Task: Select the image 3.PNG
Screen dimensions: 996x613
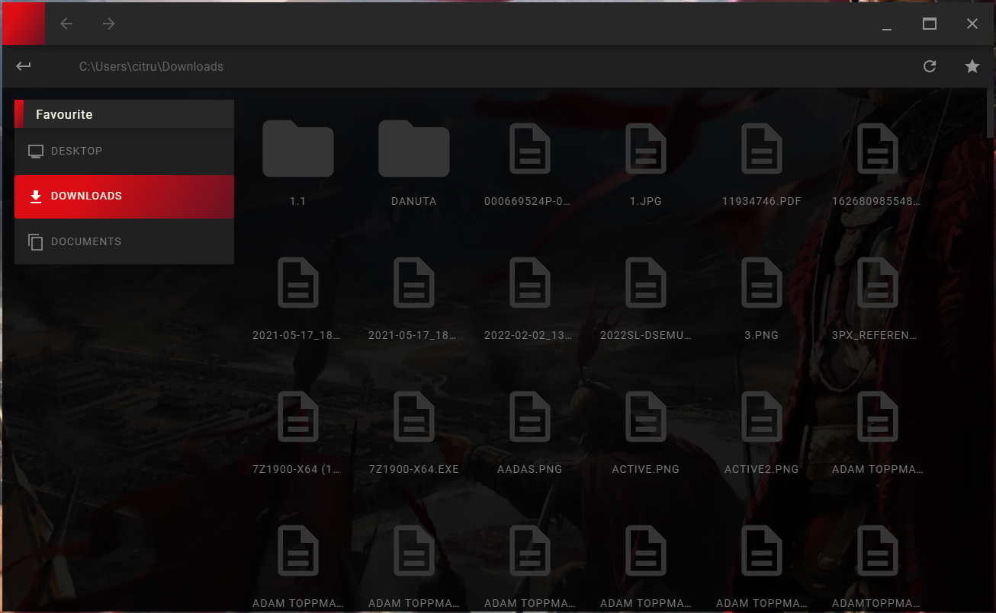Action: pyautogui.click(x=761, y=283)
